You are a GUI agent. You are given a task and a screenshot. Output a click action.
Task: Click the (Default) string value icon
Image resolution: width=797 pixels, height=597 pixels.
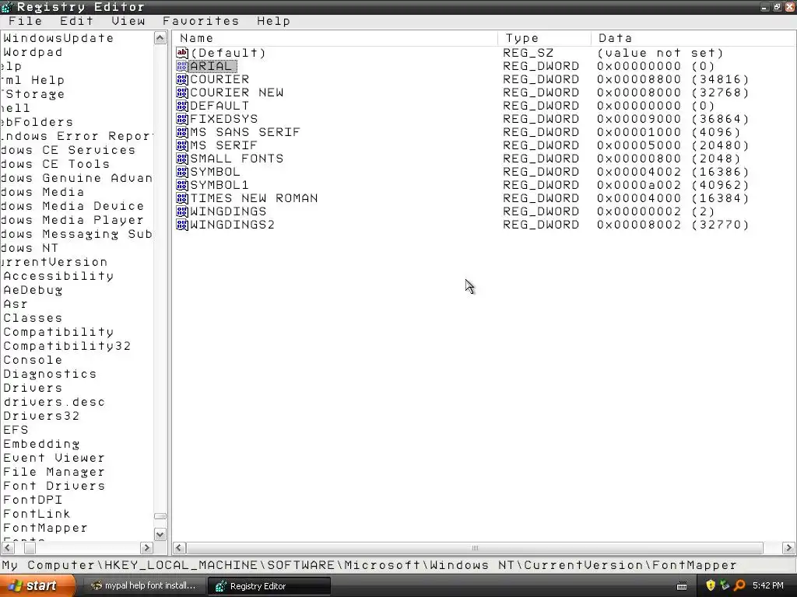(182, 53)
